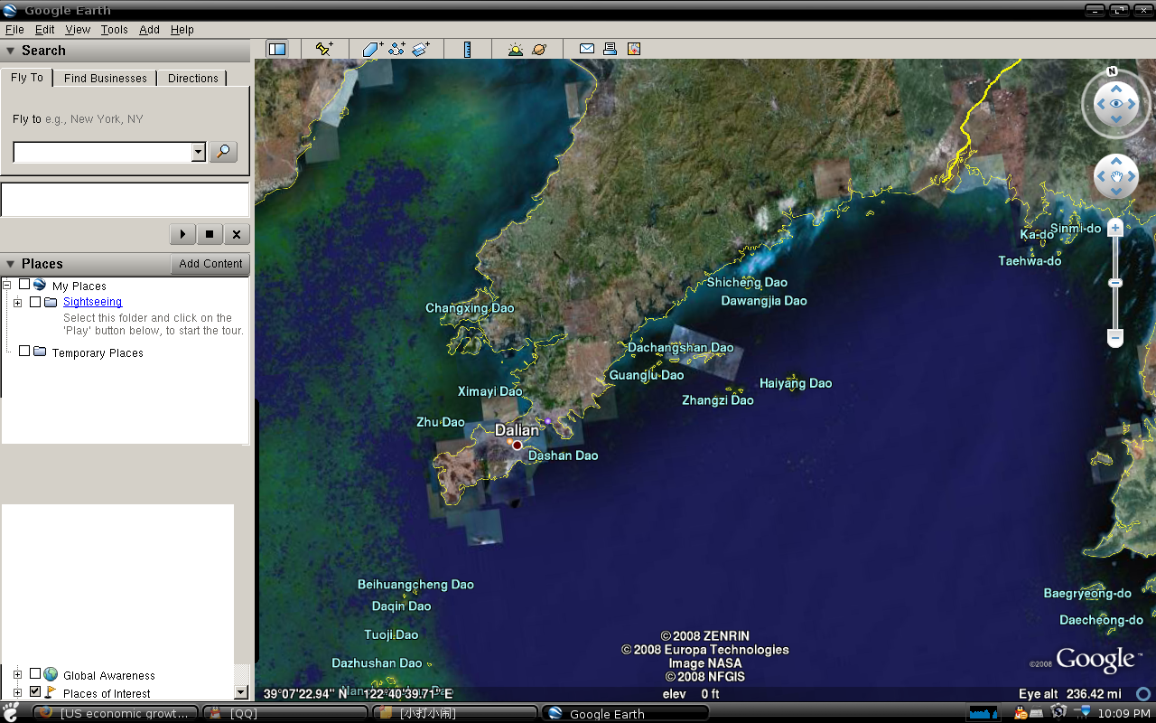The width and height of the screenshot is (1156, 723).
Task: Open the Ruler measurement tool
Action: [467, 49]
